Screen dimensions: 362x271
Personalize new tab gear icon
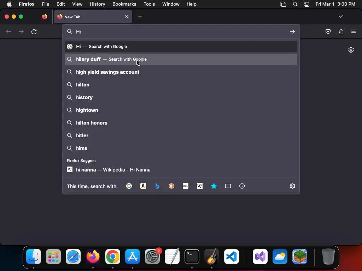click(351, 50)
